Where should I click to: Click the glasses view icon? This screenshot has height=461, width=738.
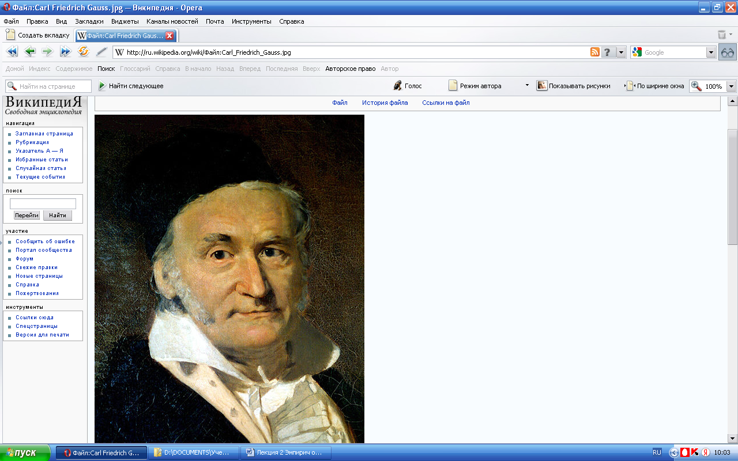(728, 52)
